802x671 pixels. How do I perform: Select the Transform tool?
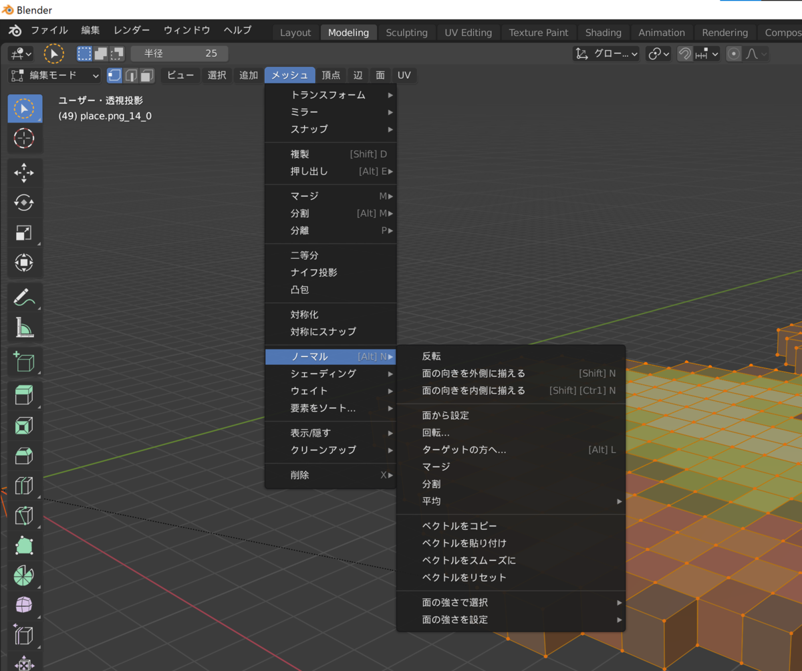pos(25,263)
